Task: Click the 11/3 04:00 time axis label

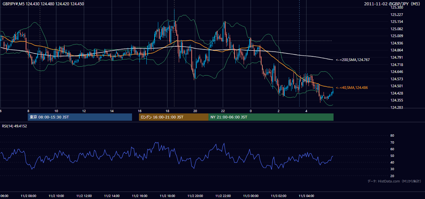Action: tap(306, 196)
